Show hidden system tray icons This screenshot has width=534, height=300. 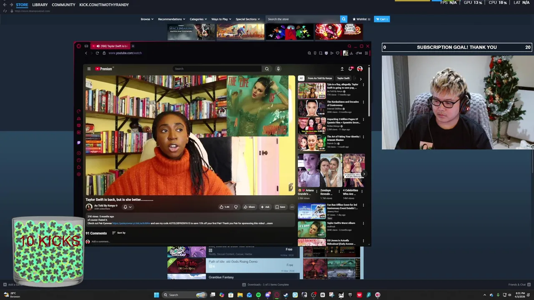click(484, 295)
